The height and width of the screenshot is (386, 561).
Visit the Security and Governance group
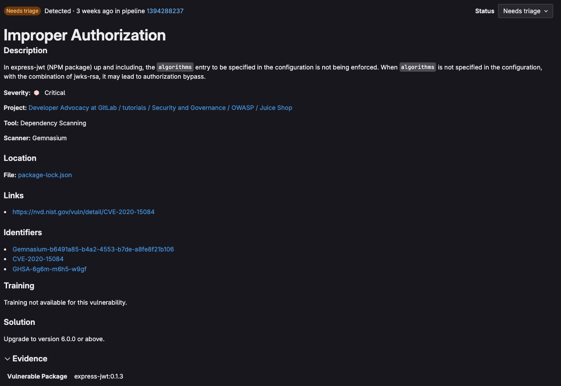[x=188, y=108]
